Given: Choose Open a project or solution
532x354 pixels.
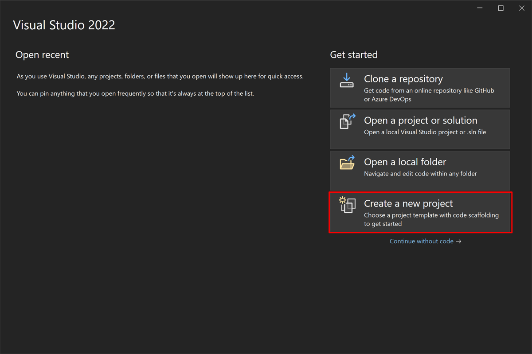Looking at the screenshot, I should point(419,129).
